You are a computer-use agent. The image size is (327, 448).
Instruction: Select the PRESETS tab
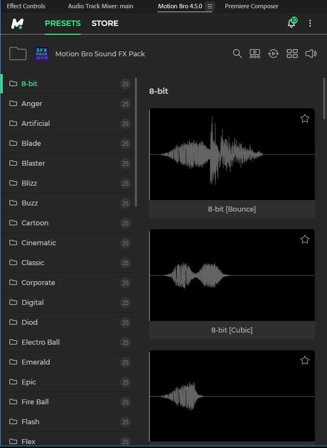coord(62,23)
